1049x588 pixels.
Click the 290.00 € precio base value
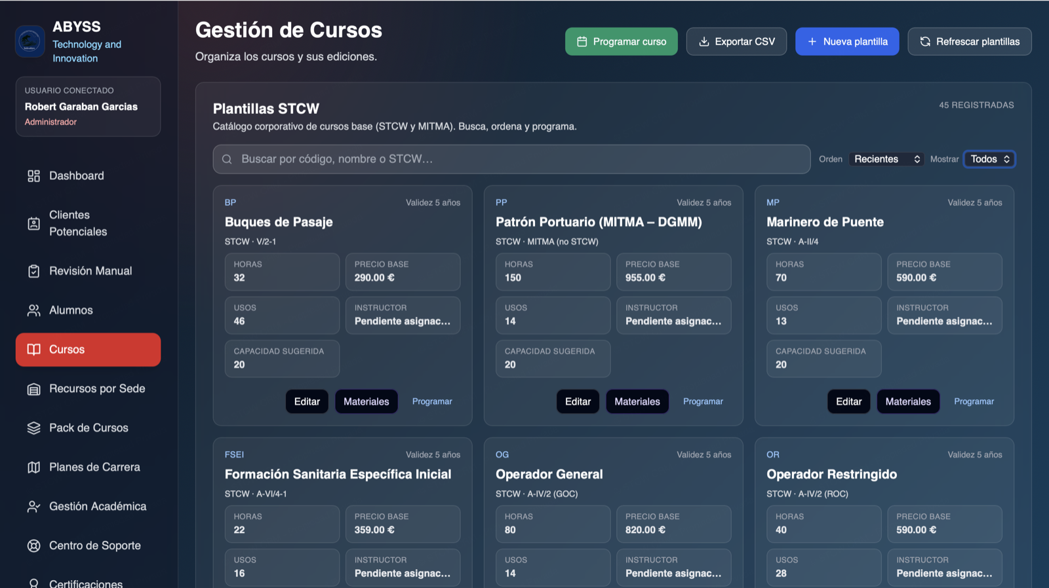374,278
